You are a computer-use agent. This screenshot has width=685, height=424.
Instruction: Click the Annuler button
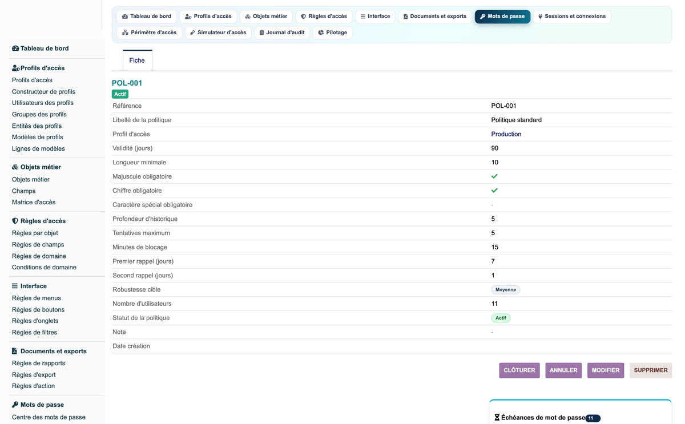(x=563, y=370)
